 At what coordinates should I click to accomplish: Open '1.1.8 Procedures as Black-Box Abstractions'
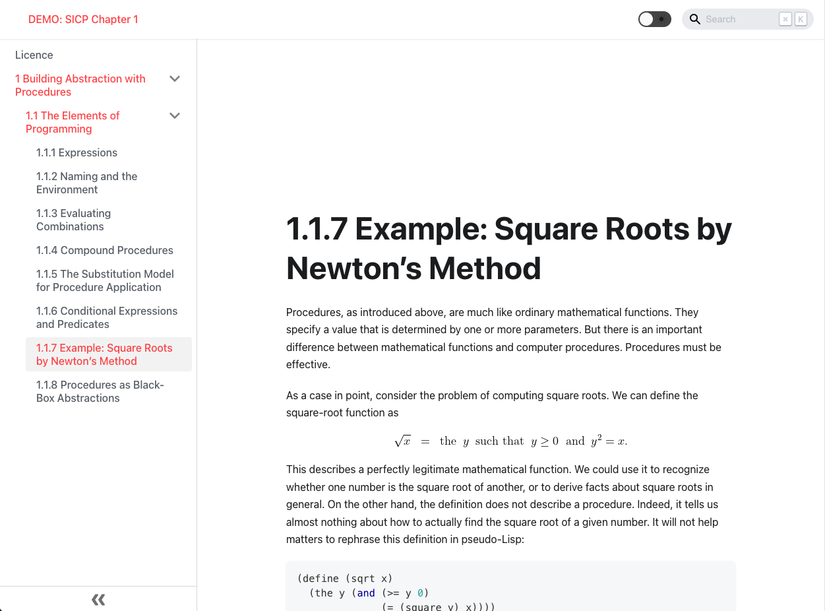(100, 391)
